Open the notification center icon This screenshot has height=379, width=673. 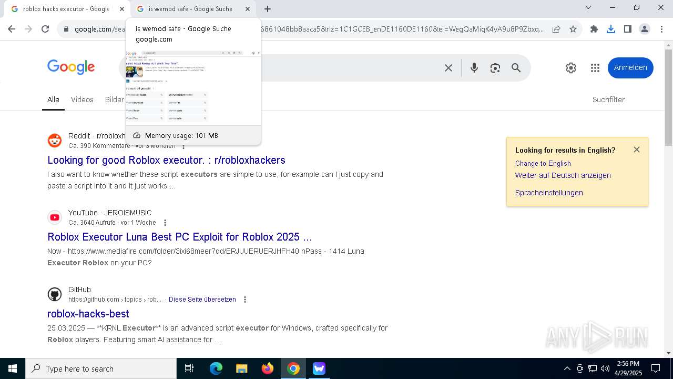pos(656,368)
